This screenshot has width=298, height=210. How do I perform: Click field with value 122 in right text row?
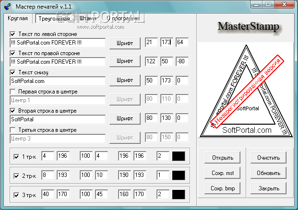coord(151,61)
